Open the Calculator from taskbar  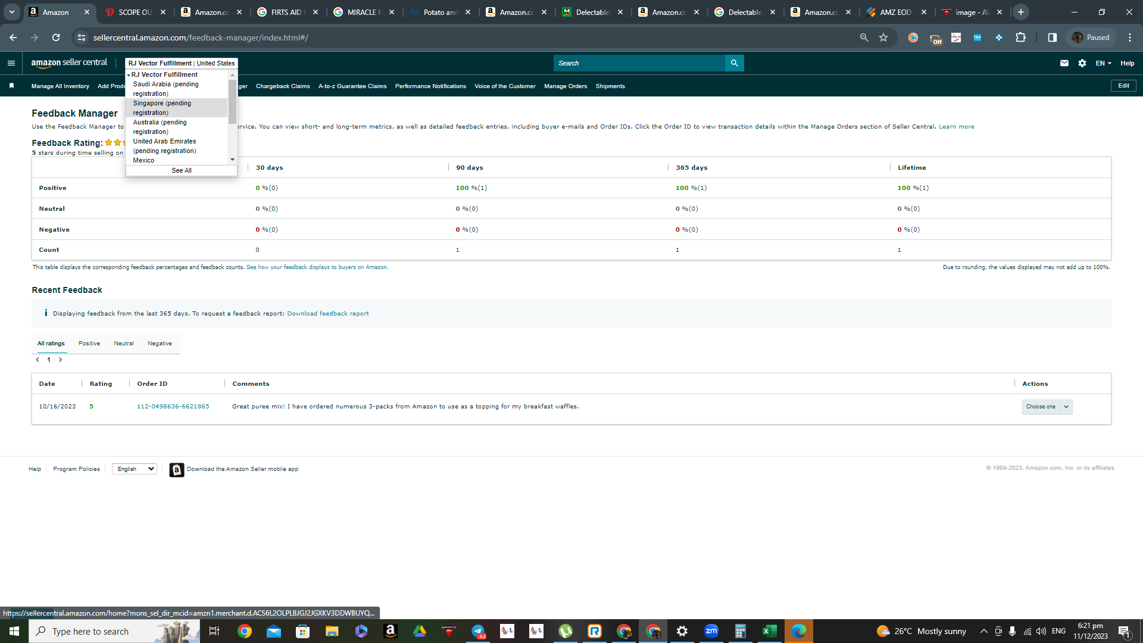pyautogui.click(x=741, y=631)
